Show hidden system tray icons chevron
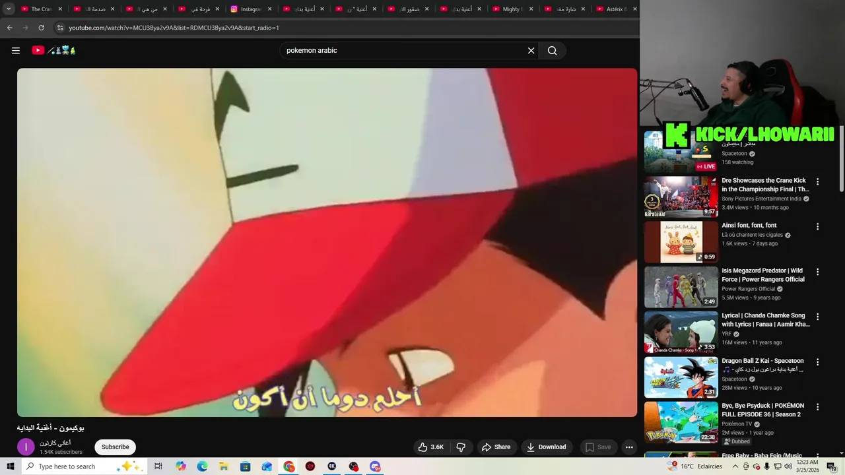This screenshot has height=475, width=845. click(735, 466)
